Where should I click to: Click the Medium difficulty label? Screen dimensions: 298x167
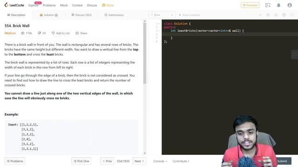(x=10, y=33)
